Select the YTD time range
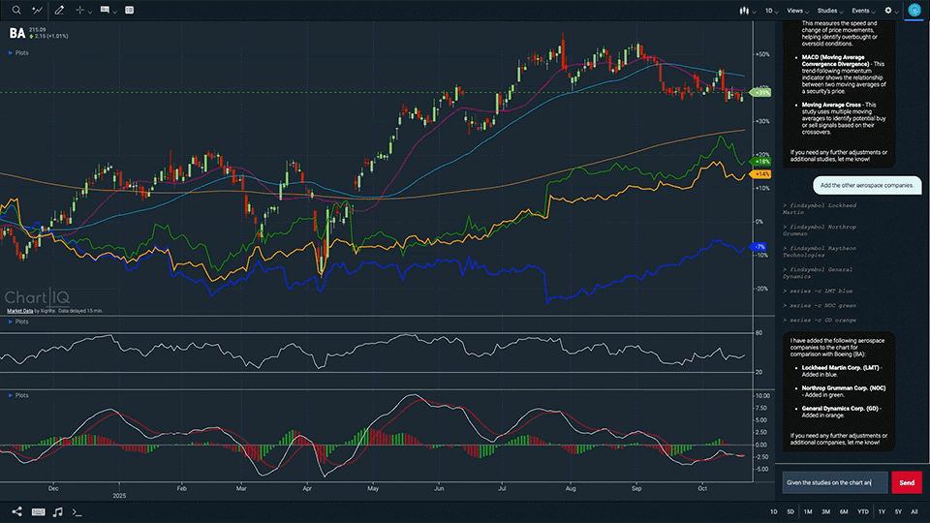 pyautogui.click(x=862, y=511)
